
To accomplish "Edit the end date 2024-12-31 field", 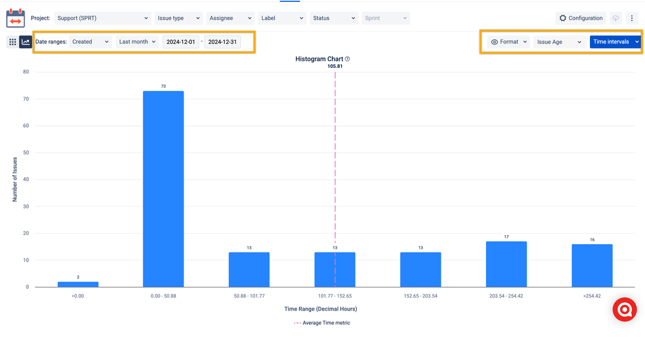I will click(x=222, y=42).
